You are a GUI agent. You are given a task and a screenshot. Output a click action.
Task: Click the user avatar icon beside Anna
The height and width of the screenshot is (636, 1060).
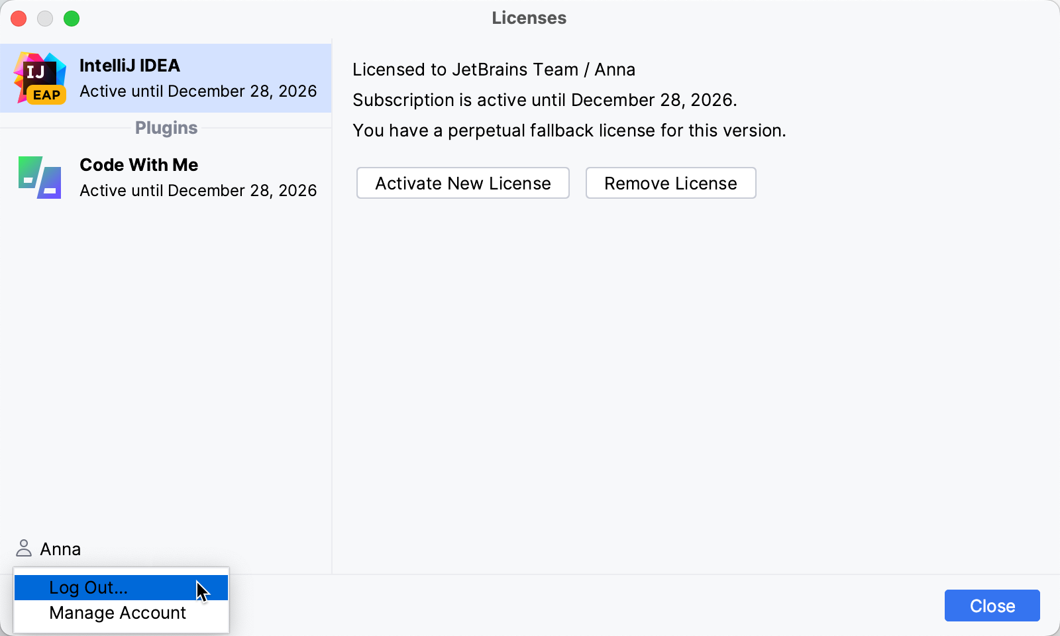(24, 548)
